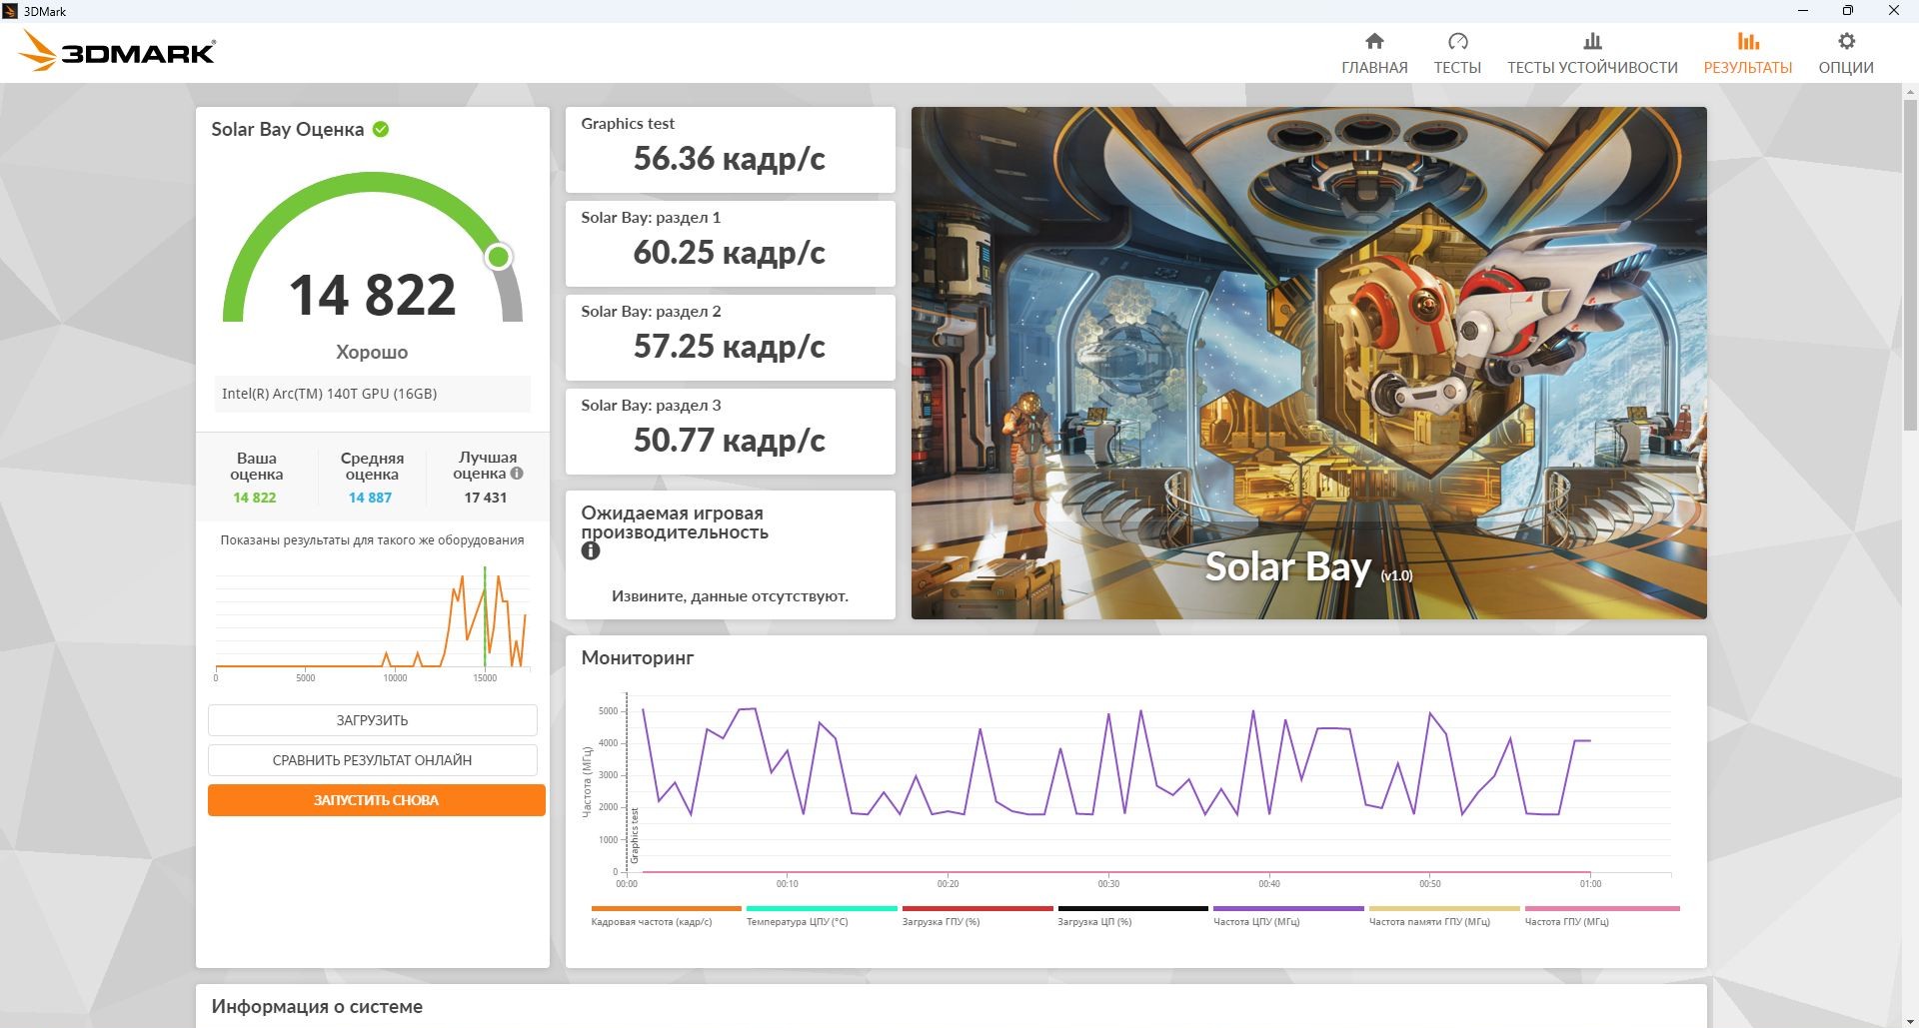This screenshot has width=1919, height=1028.
Task: Click the Solar Bay: раздел 2 value 57.25 кадр/с
Action: point(730,347)
